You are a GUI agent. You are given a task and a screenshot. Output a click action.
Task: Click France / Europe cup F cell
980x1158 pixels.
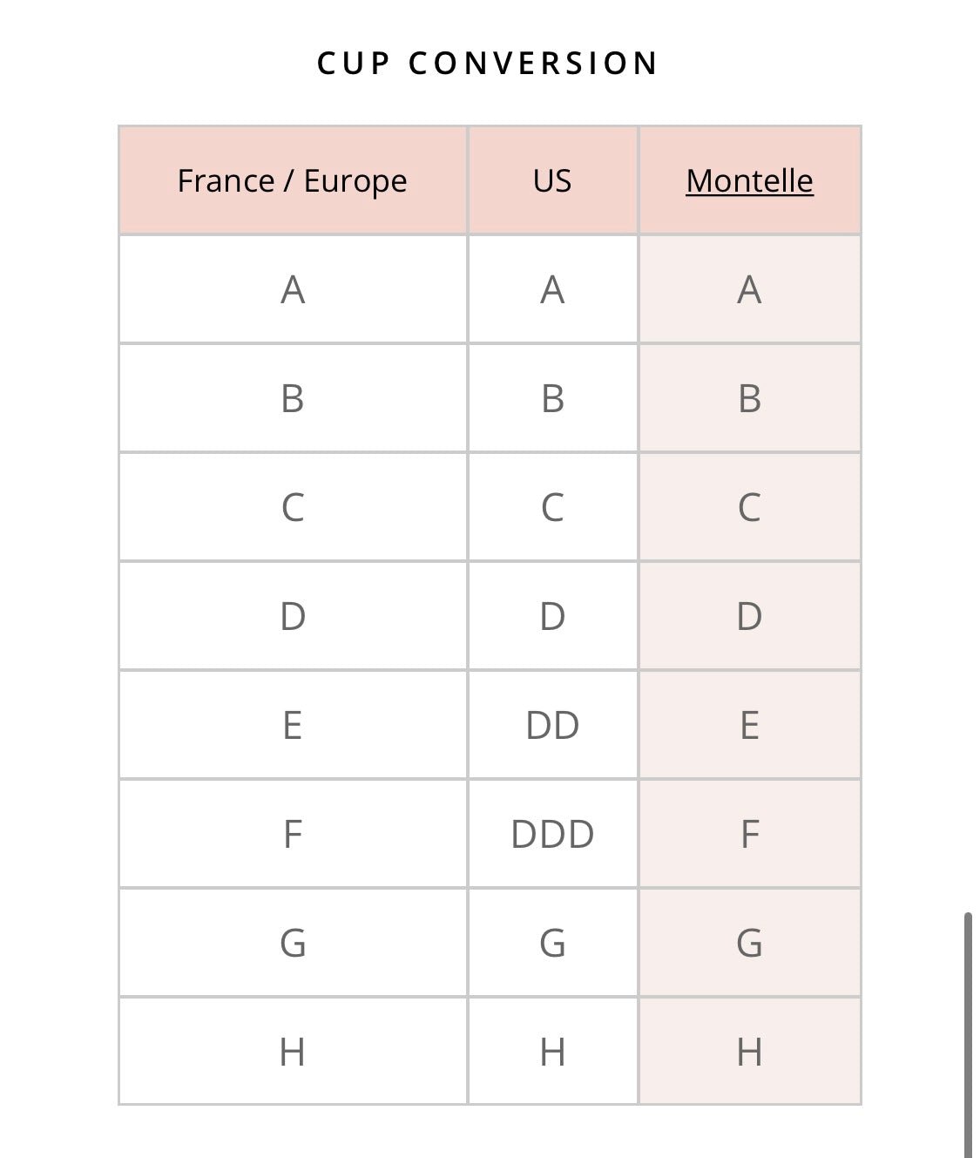(293, 834)
